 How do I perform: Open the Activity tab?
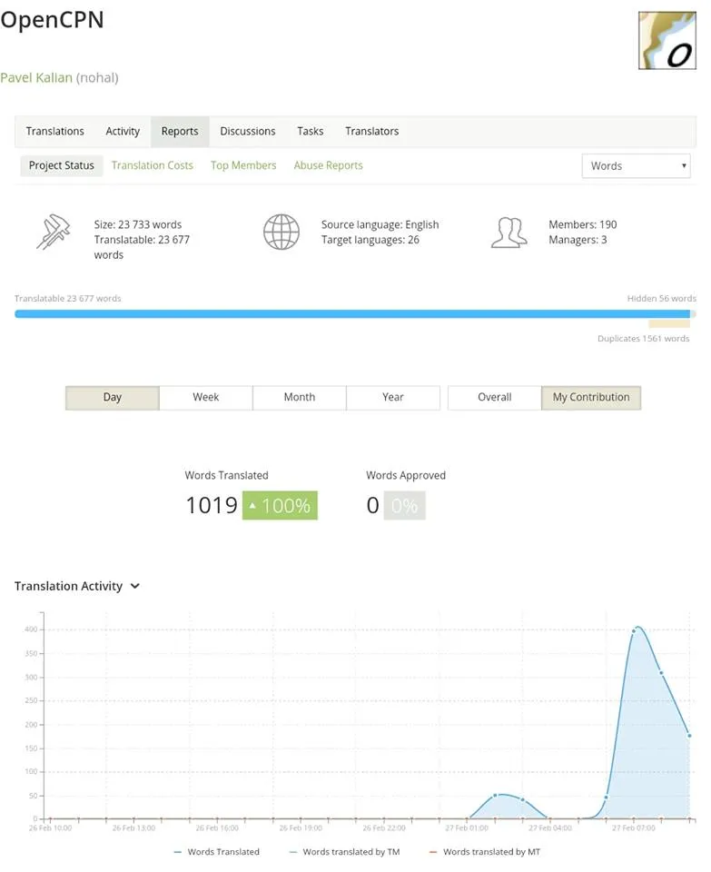[123, 131]
